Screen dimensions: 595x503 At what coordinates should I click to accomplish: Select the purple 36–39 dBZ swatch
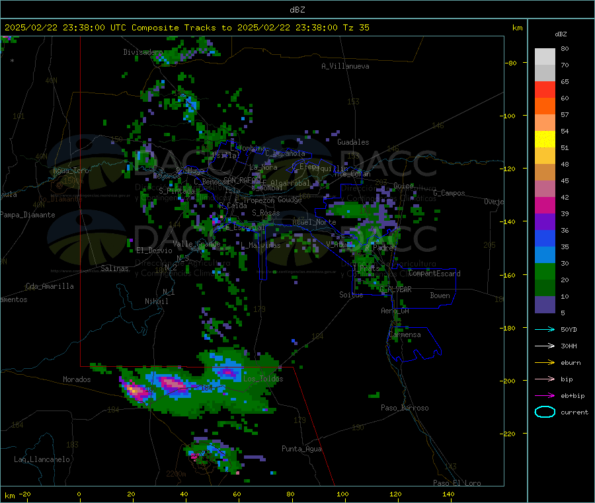click(545, 222)
